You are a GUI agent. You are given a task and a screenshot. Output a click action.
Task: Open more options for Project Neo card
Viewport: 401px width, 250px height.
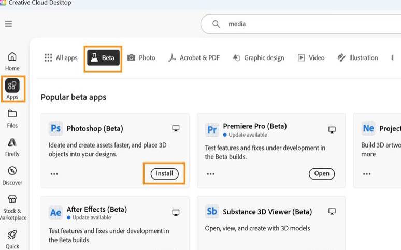(x=367, y=174)
